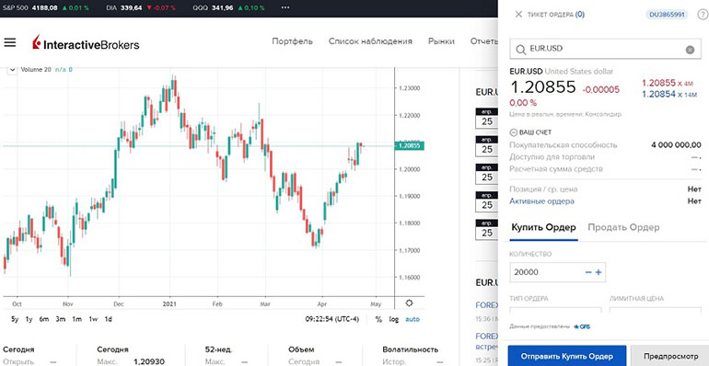
Task: Show more tickers with ellipsis icon
Action: [x=285, y=7]
